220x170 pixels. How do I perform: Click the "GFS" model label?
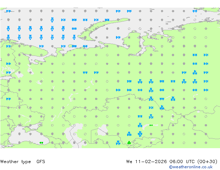click(x=41, y=162)
